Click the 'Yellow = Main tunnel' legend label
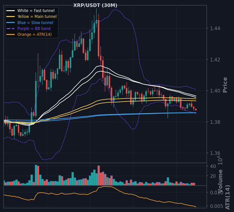The width and height of the screenshot is (234, 212). [37, 16]
